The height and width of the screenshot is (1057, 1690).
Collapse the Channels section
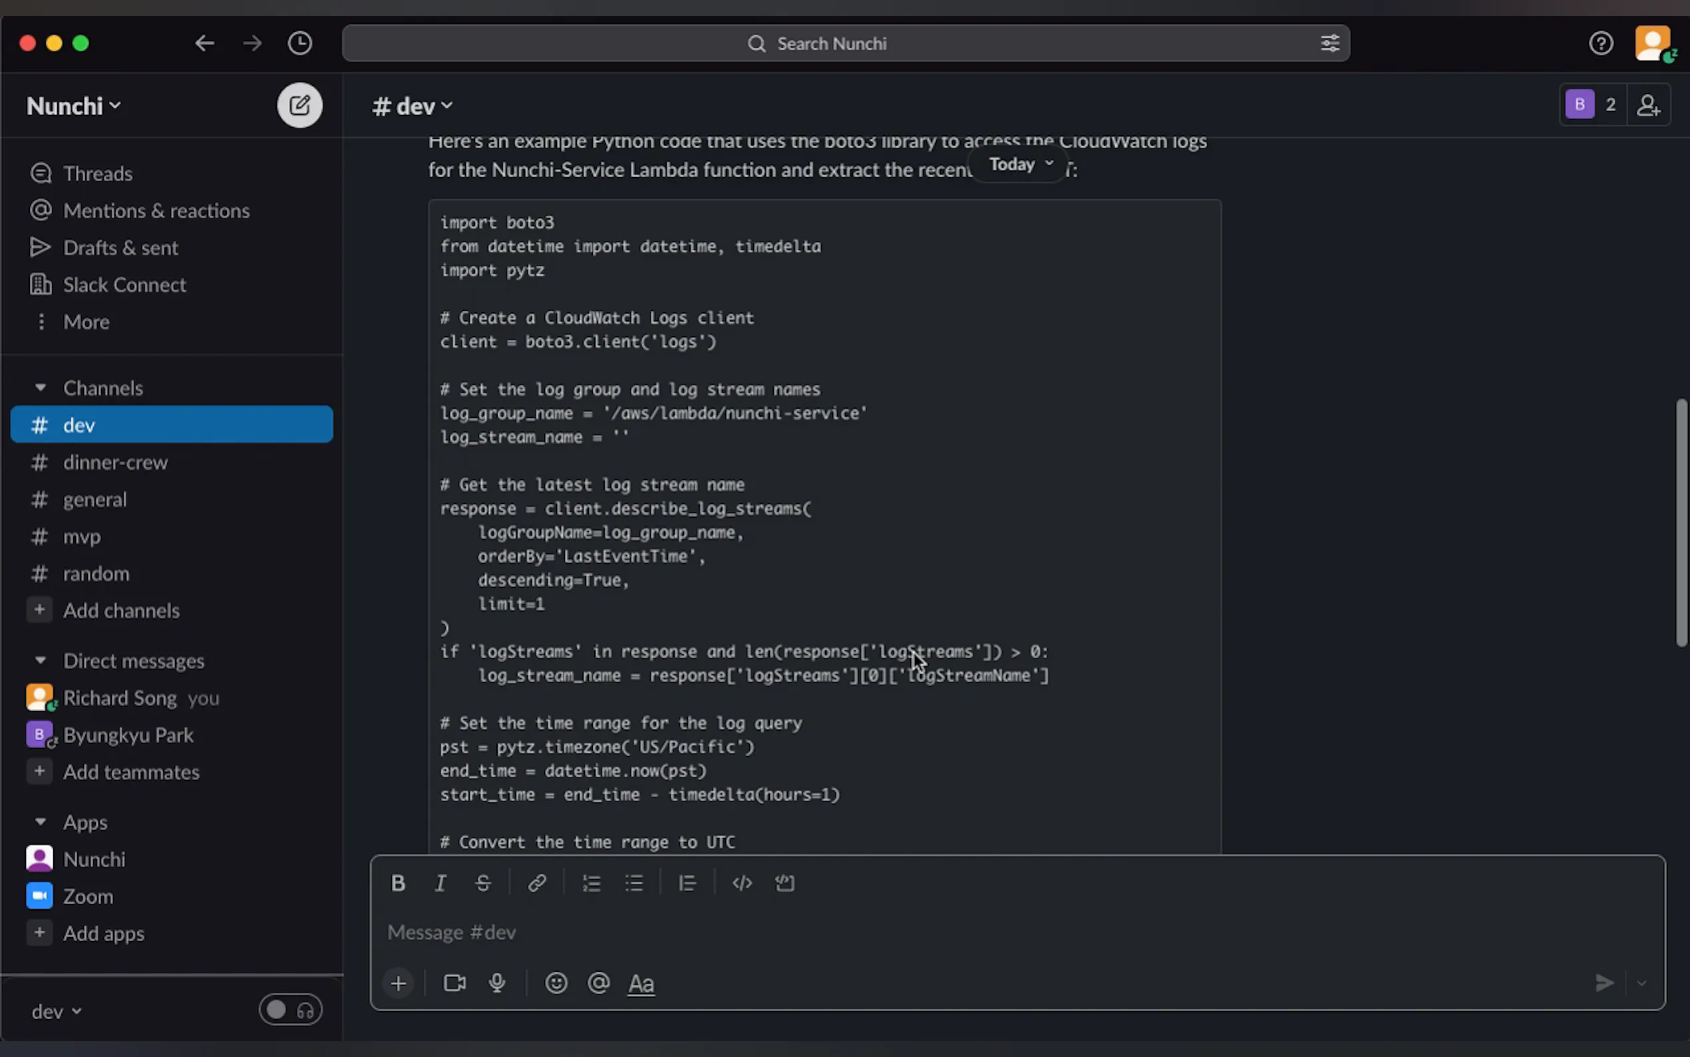point(41,388)
